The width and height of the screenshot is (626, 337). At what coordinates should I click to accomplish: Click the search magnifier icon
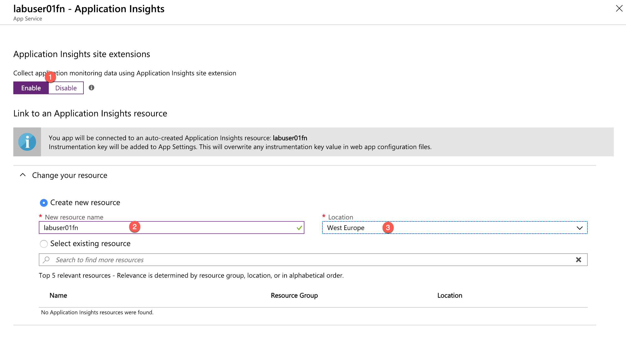[46, 260]
